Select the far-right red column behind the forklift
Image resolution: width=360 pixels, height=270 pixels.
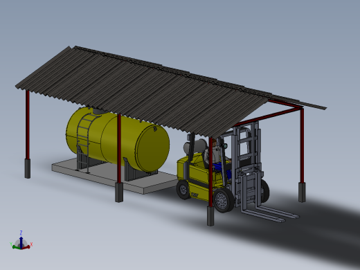[302, 145]
